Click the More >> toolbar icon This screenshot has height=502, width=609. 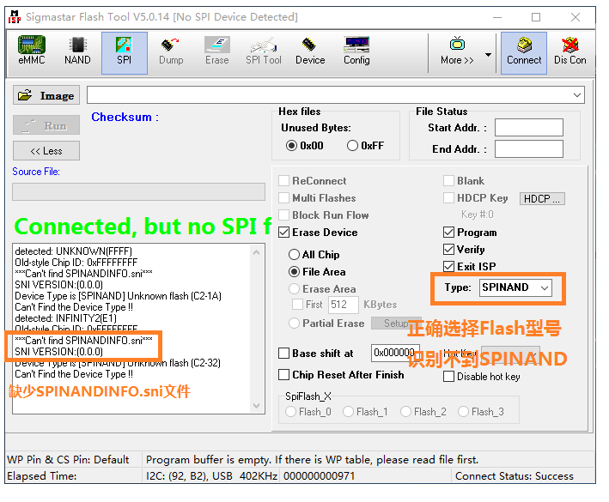coord(457,52)
